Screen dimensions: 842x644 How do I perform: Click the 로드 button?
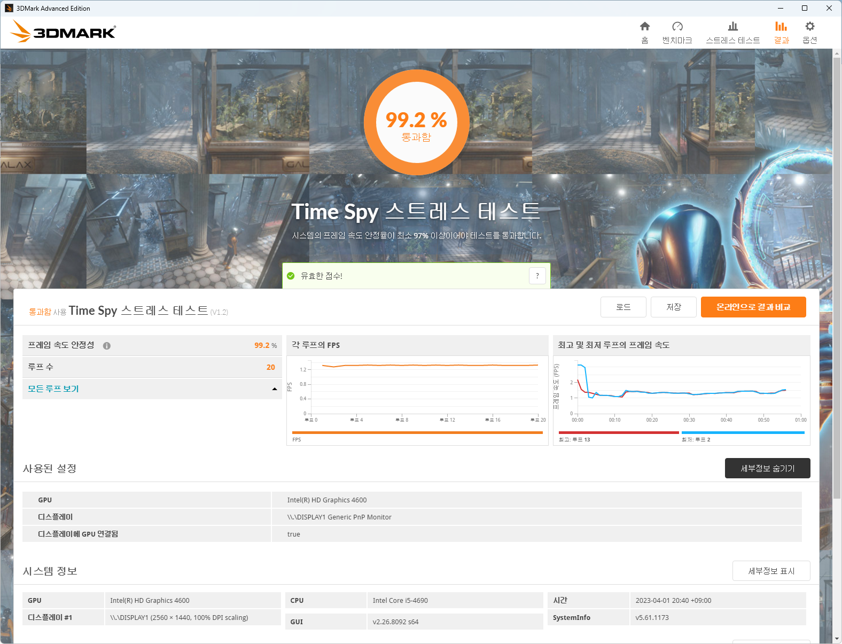click(x=623, y=307)
